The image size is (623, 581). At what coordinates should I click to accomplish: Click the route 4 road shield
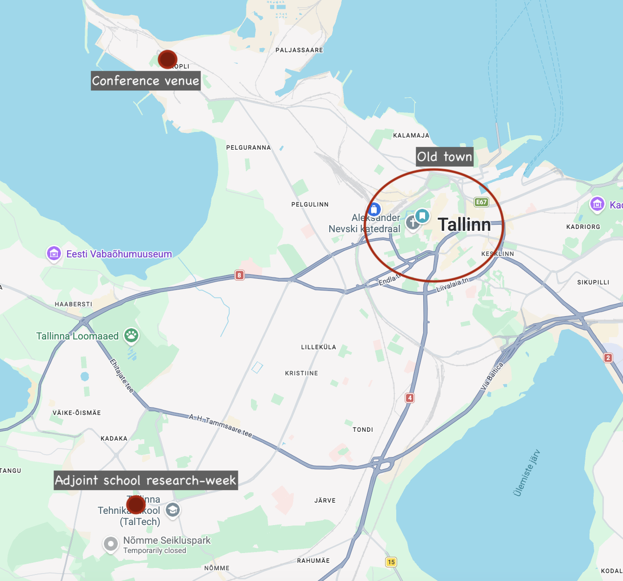click(x=410, y=398)
